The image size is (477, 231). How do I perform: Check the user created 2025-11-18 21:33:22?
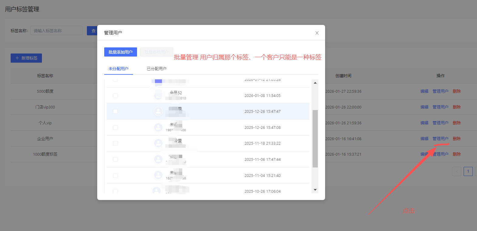pos(115,143)
